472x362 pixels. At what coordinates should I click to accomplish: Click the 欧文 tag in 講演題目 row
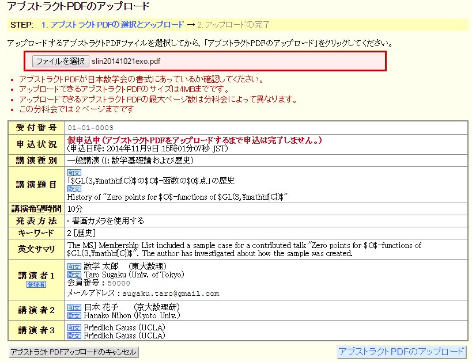pos(74,189)
